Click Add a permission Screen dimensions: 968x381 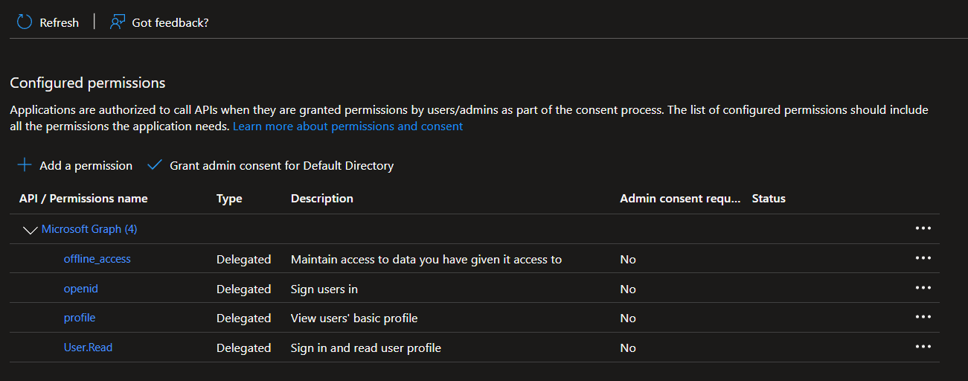coord(86,166)
